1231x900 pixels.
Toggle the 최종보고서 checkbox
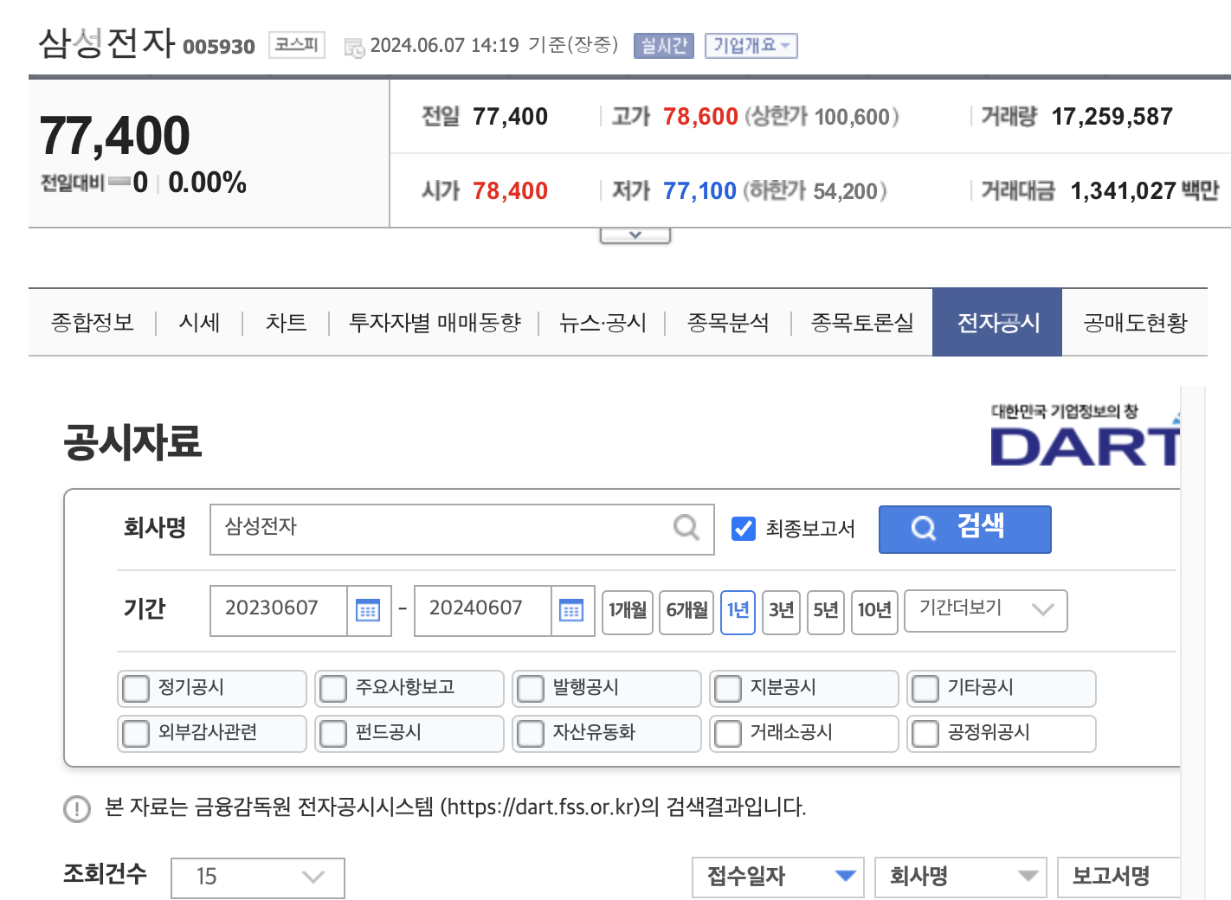(x=743, y=528)
